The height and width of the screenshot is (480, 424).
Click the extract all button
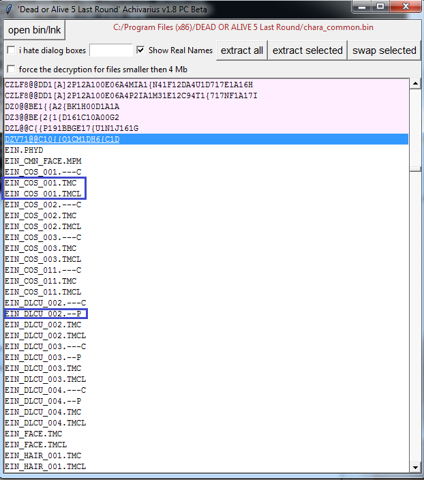(242, 50)
